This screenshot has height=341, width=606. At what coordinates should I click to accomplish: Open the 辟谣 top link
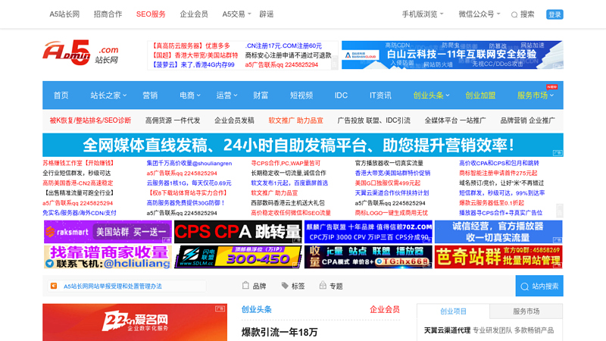coord(267,14)
